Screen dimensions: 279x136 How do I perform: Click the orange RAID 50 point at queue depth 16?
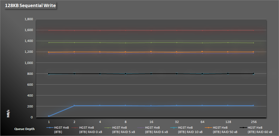151,52
